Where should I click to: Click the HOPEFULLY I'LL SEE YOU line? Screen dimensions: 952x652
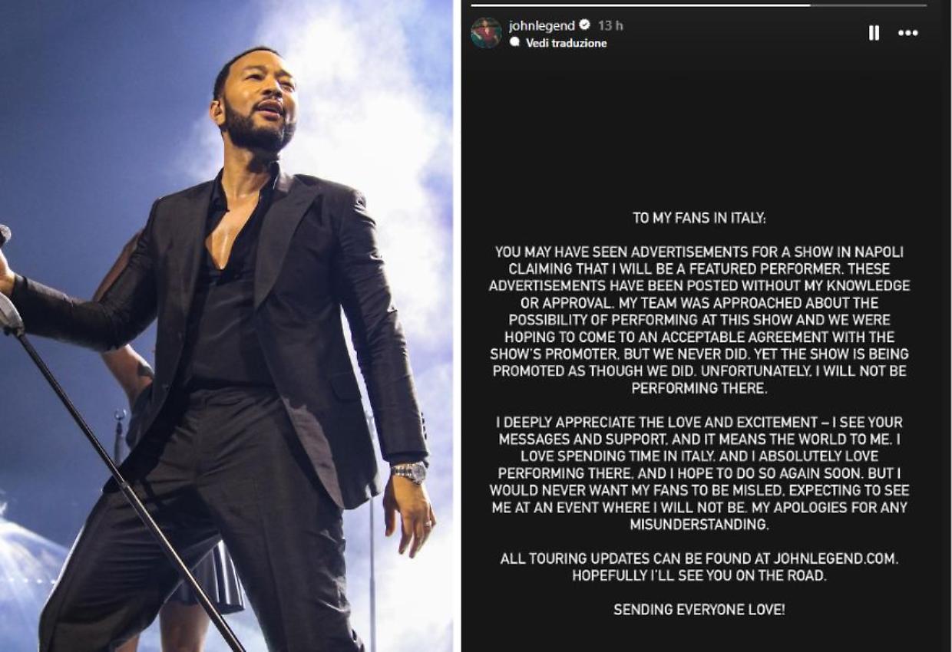pos(699,575)
